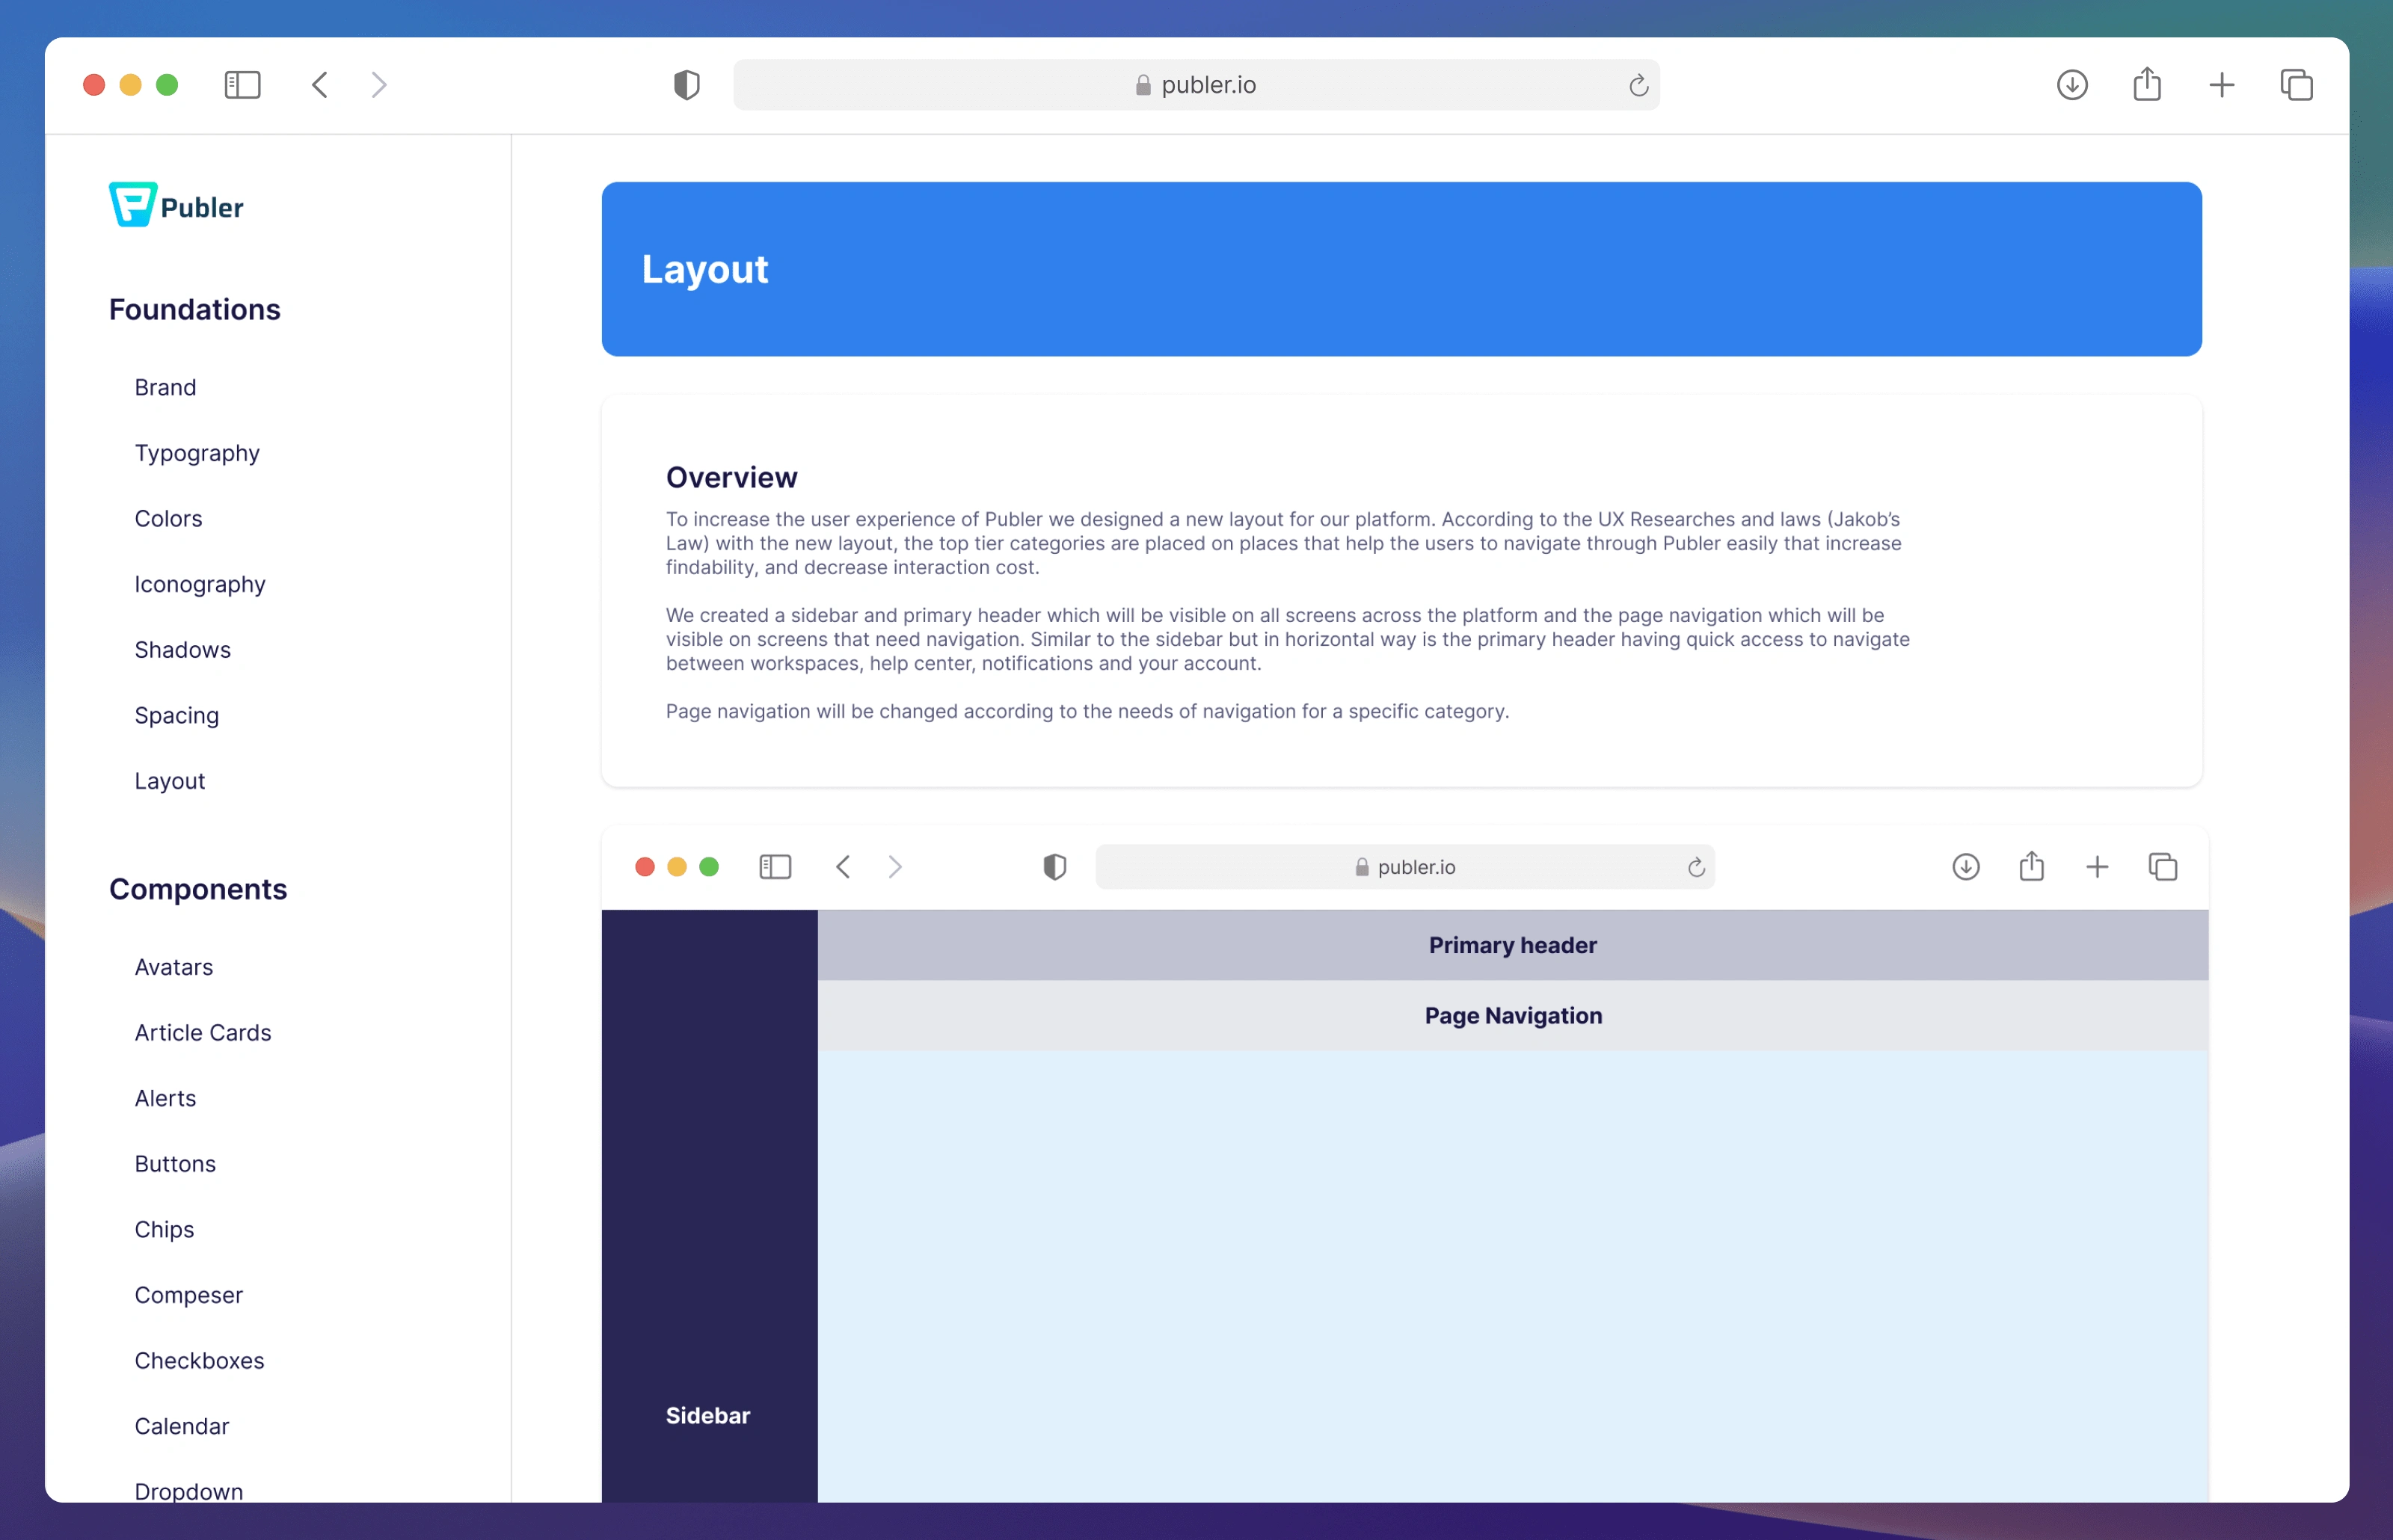
Task: Click the privacy shield icon in top toolbar
Action: click(687, 85)
